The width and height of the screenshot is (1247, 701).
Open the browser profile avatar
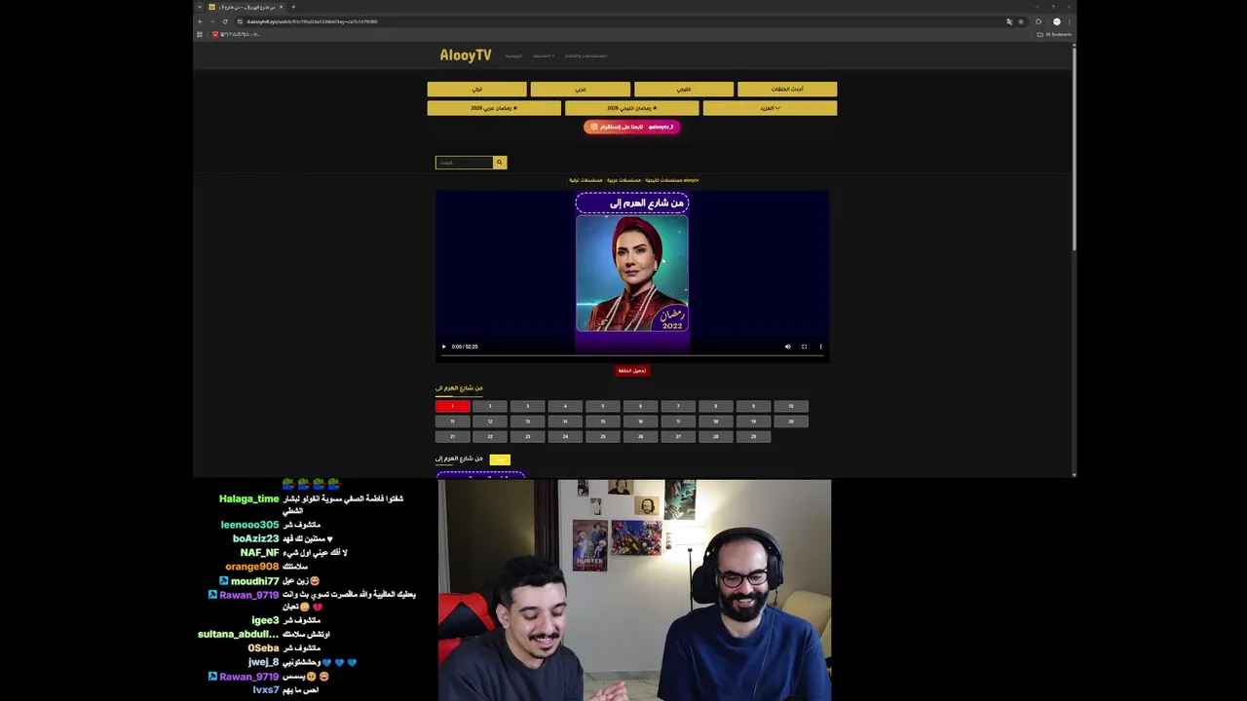1057,21
